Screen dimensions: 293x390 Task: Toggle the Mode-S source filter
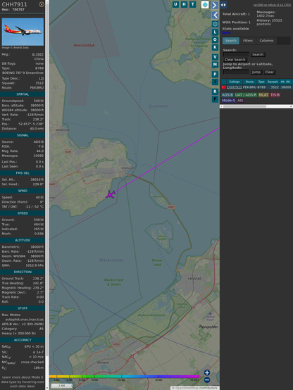[x=228, y=101]
